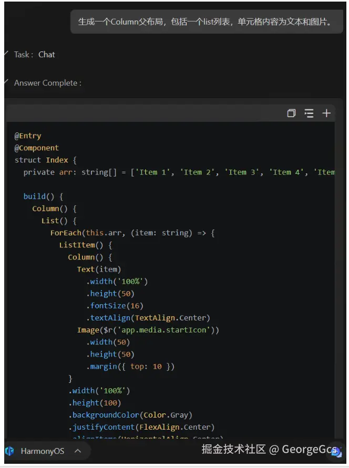Copy the generated code with the copy icon
The height and width of the screenshot is (468, 349).
pos(291,113)
